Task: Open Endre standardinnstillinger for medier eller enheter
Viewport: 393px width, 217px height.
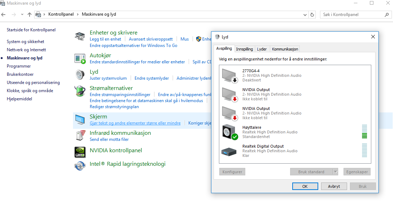Action: pyautogui.click(x=137, y=62)
